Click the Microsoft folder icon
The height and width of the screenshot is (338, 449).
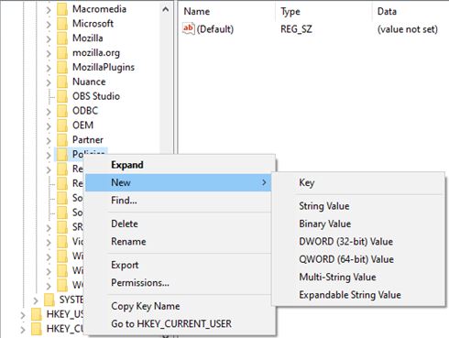62,24
